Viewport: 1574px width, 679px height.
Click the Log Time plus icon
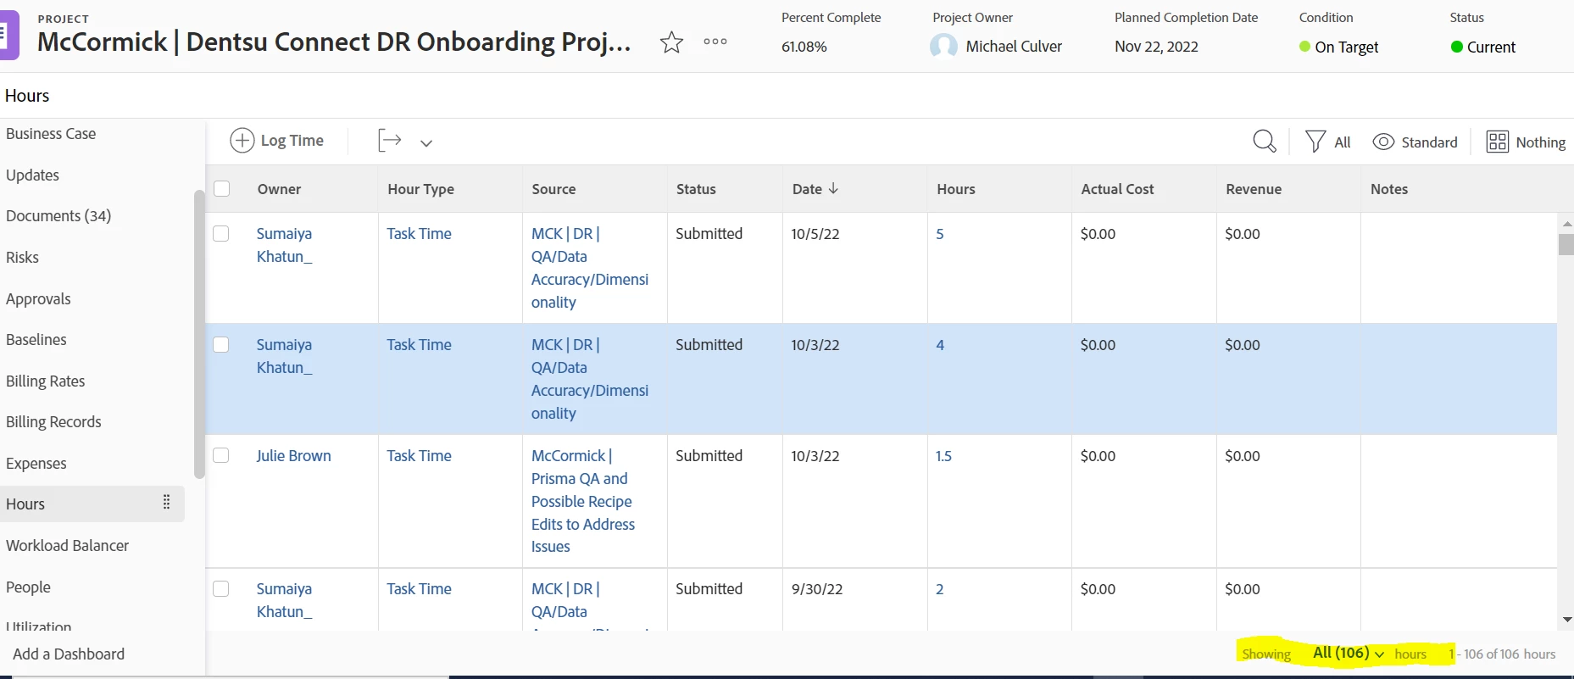tap(242, 141)
